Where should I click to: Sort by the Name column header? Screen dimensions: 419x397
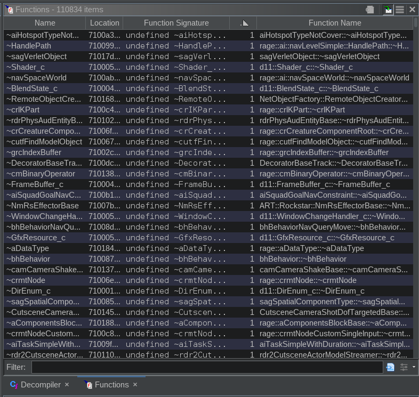pyautogui.click(x=45, y=23)
